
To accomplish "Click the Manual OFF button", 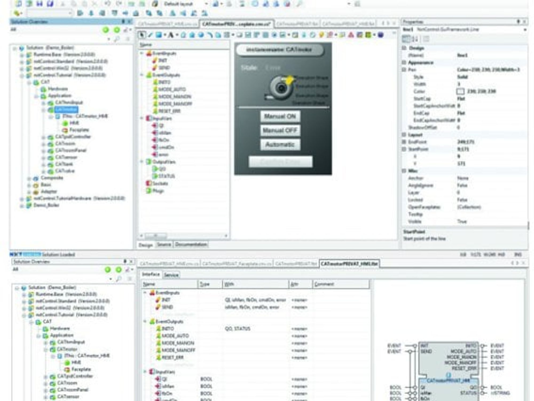I will point(280,130).
